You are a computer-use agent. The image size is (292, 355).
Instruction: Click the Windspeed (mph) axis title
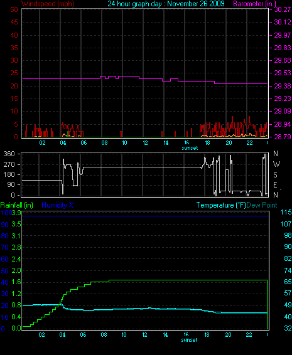pos(48,4)
